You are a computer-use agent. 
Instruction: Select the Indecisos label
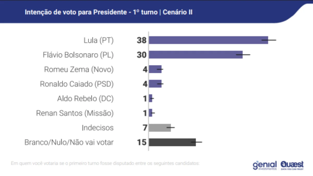tap(98, 128)
